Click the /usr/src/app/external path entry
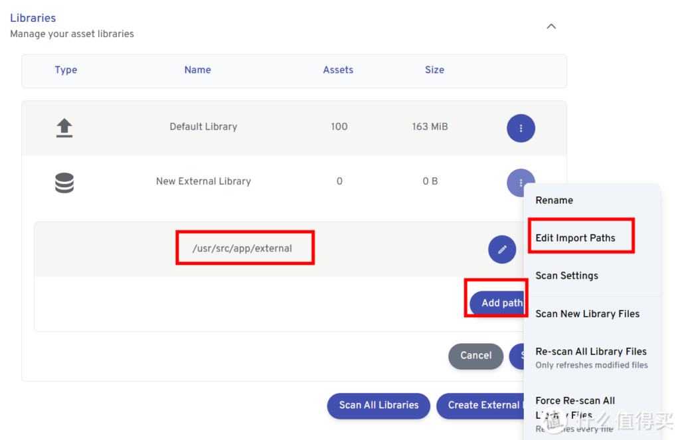Viewport: 680px width, 440px height. 242,249
